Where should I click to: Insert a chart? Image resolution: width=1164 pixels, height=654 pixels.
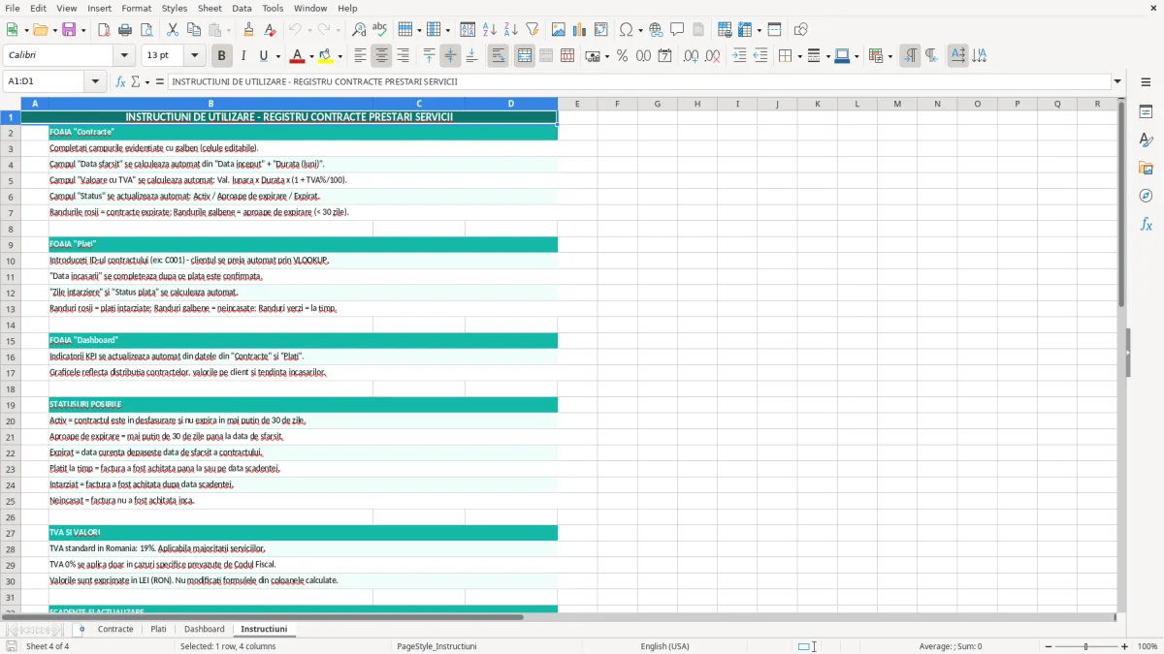tap(580, 30)
